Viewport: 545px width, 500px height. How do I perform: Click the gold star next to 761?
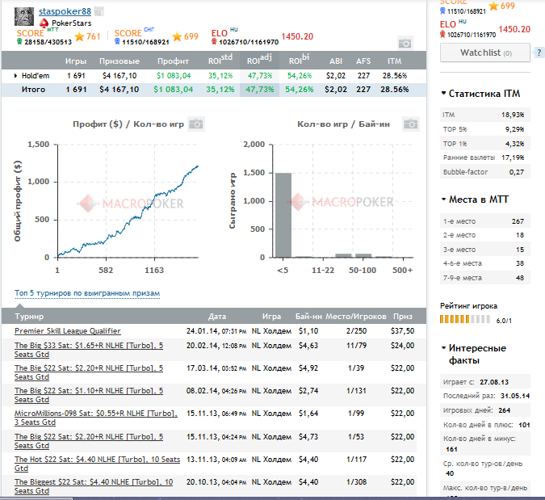[80, 36]
